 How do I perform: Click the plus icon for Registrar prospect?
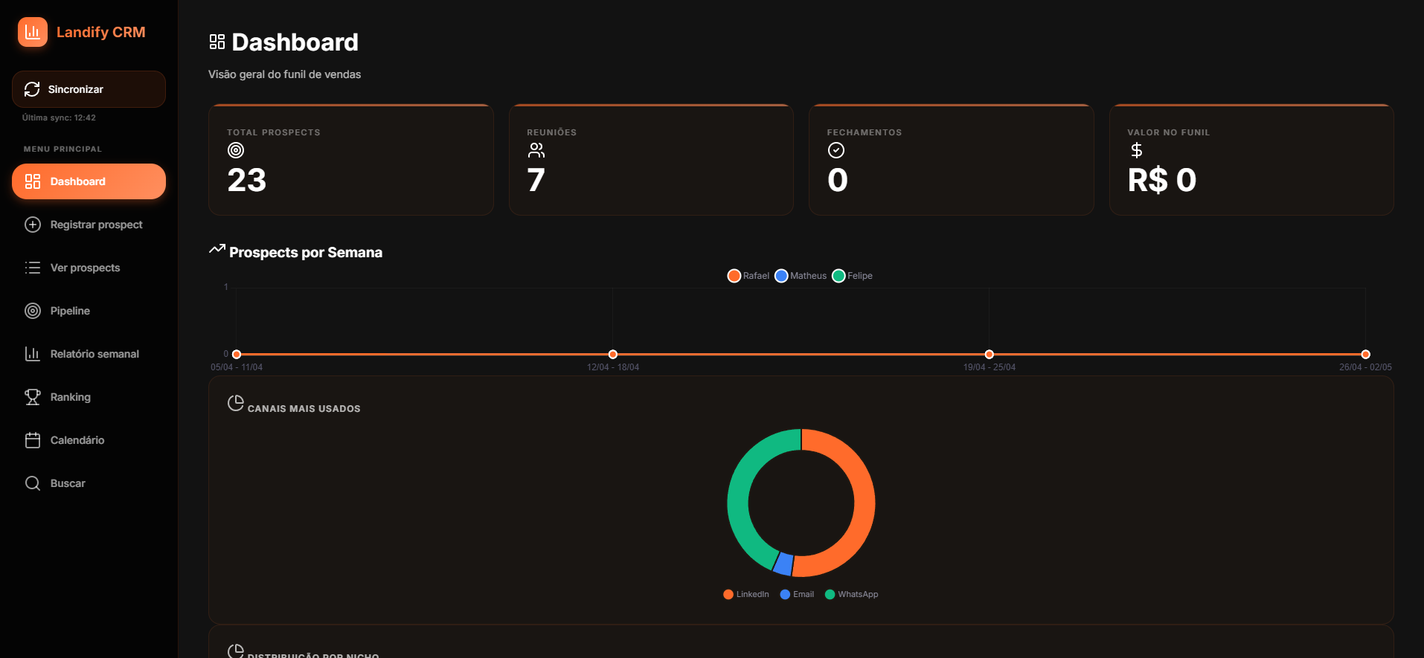(x=33, y=225)
